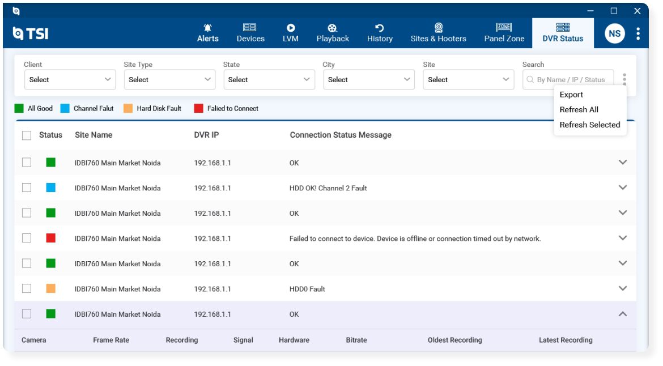Click the NS user avatar

tap(614, 33)
